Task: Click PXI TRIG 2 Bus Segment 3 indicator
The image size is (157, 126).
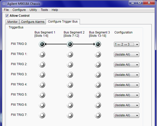Action: [x=98, y=64]
